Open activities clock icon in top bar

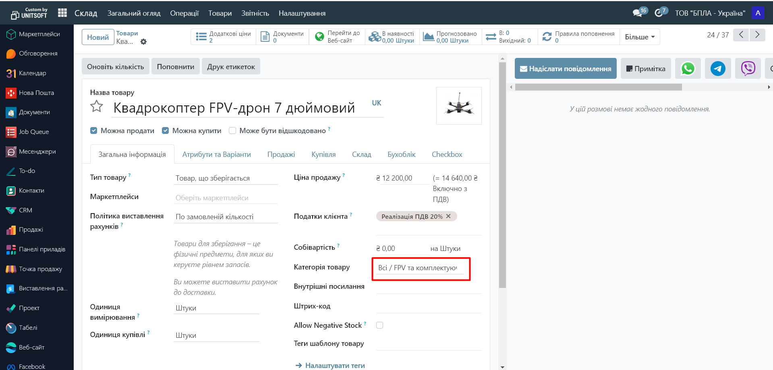click(659, 13)
